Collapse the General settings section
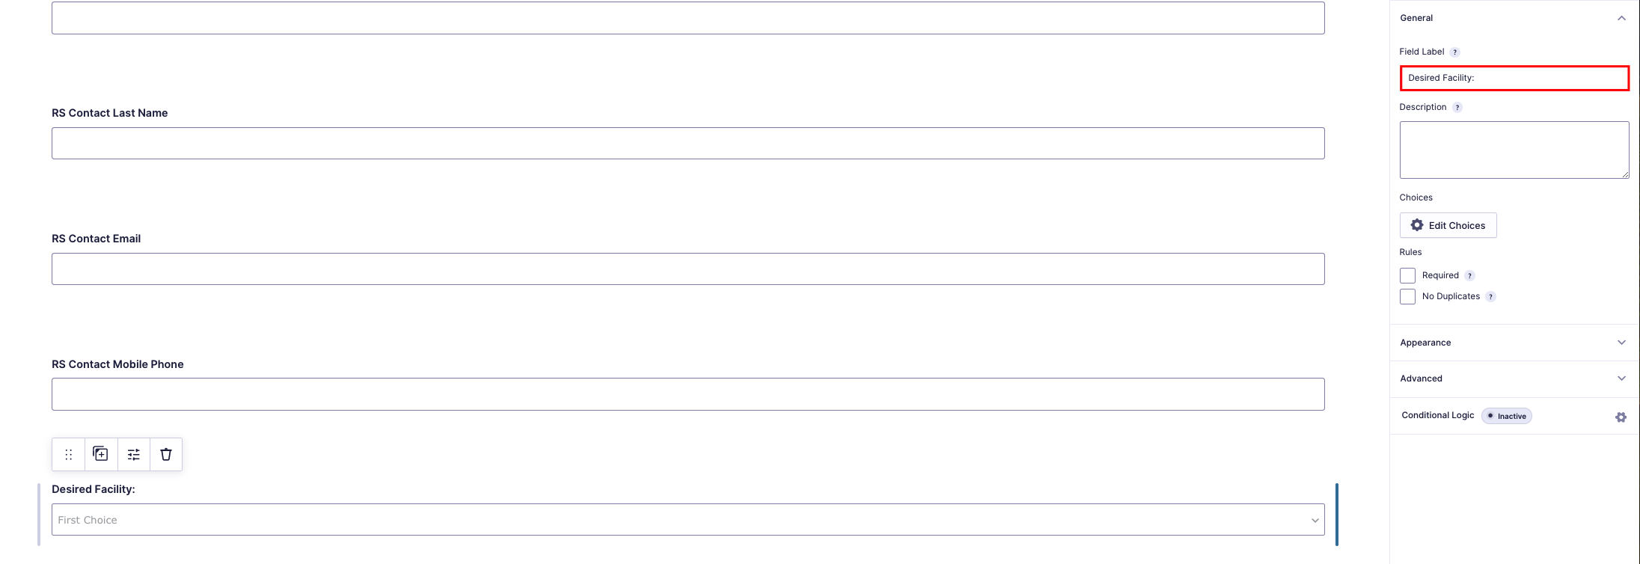 1621,17
